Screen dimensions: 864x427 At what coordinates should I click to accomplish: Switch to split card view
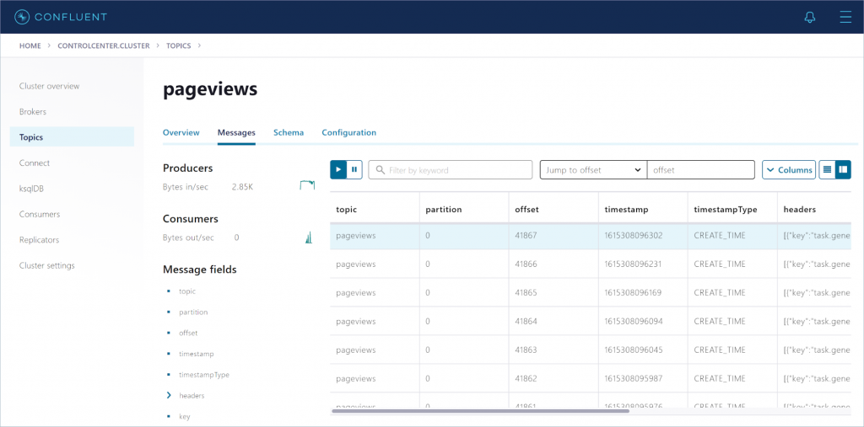(x=843, y=169)
